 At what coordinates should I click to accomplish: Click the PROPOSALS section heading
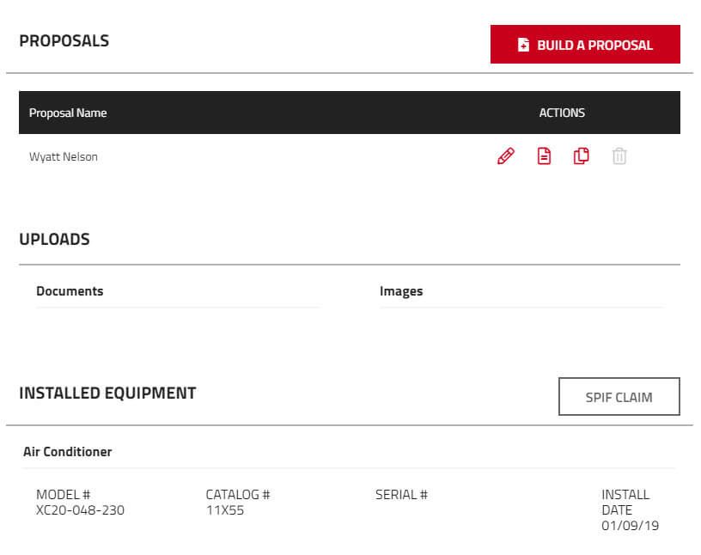tap(64, 41)
